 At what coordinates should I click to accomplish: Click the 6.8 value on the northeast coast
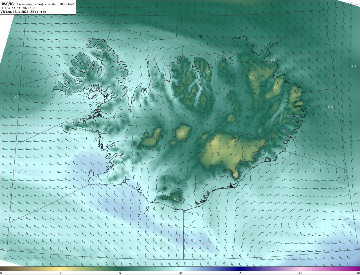[272, 60]
